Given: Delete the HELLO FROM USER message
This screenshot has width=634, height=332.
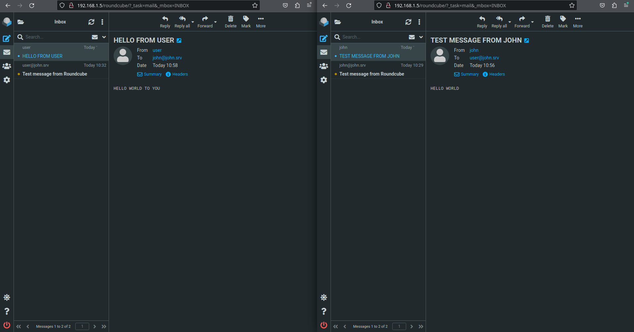Looking at the screenshot, I should tap(230, 22).
